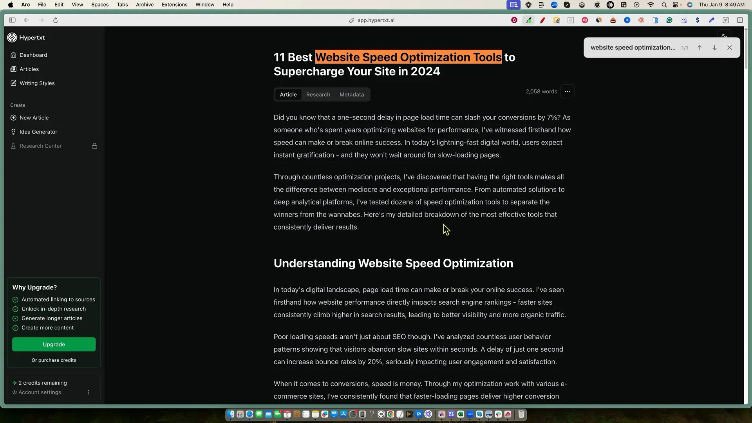Image resolution: width=752 pixels, height=423 pixels.
Task: Switch to the Research tab
Action: click(x=318, y=94)
